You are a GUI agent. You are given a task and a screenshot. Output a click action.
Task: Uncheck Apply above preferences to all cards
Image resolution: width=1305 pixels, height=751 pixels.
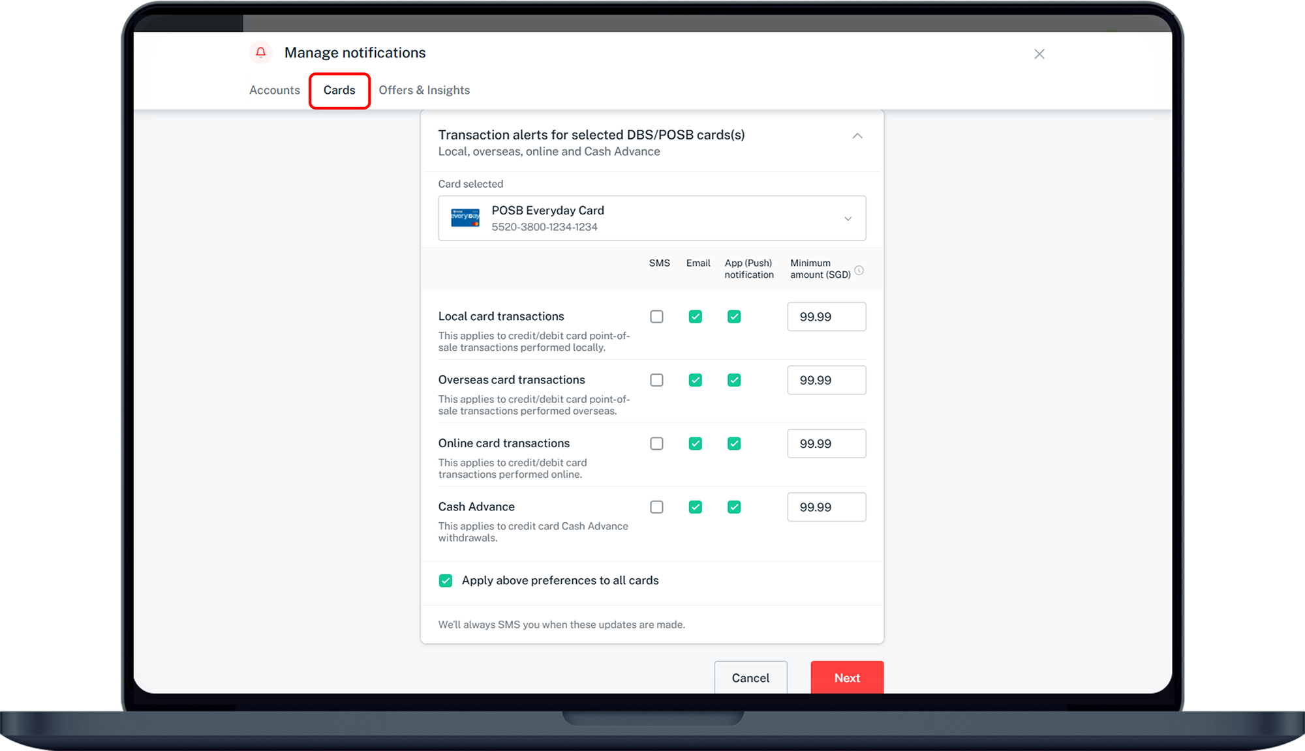[446, 580]
